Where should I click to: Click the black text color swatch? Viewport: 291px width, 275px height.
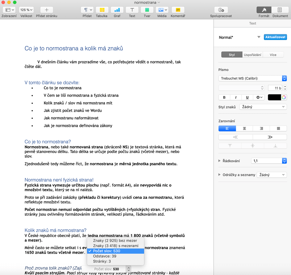pyautogui.click(x=274, y=97)
